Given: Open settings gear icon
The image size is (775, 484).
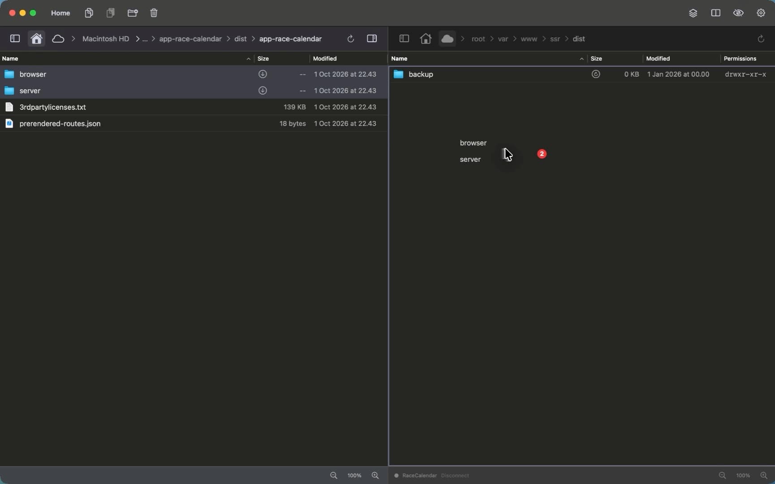Looking at the screenshot, I should pos(761,13).
